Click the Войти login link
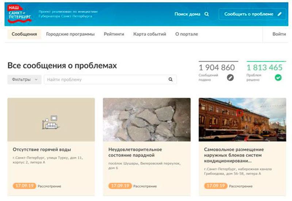This screenshot has width=292, height=201. click(279, 34)
